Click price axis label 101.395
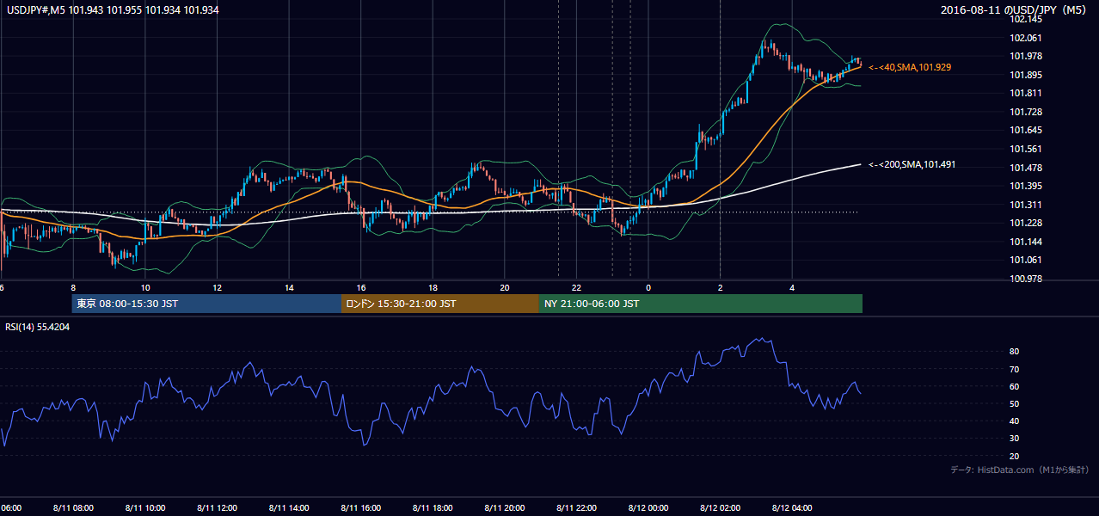Viewport: 1099px width, 516px height. pyautogui.click(x=1026, y=186)
